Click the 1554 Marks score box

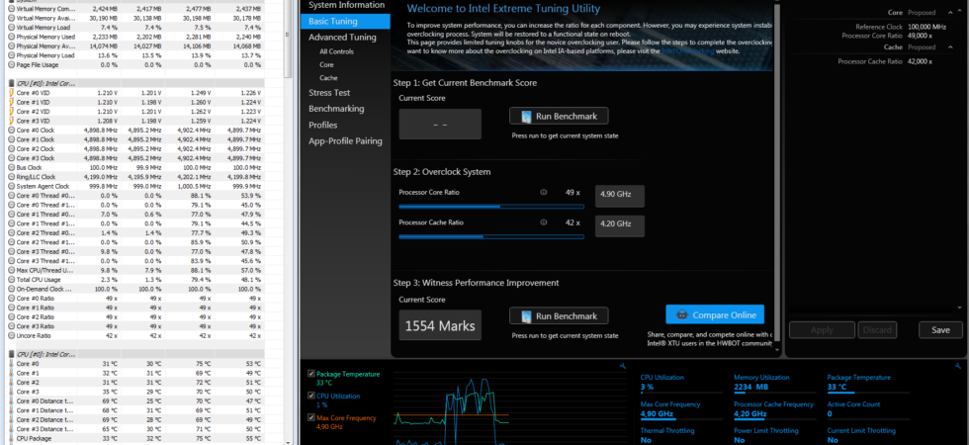coord(440,325)
